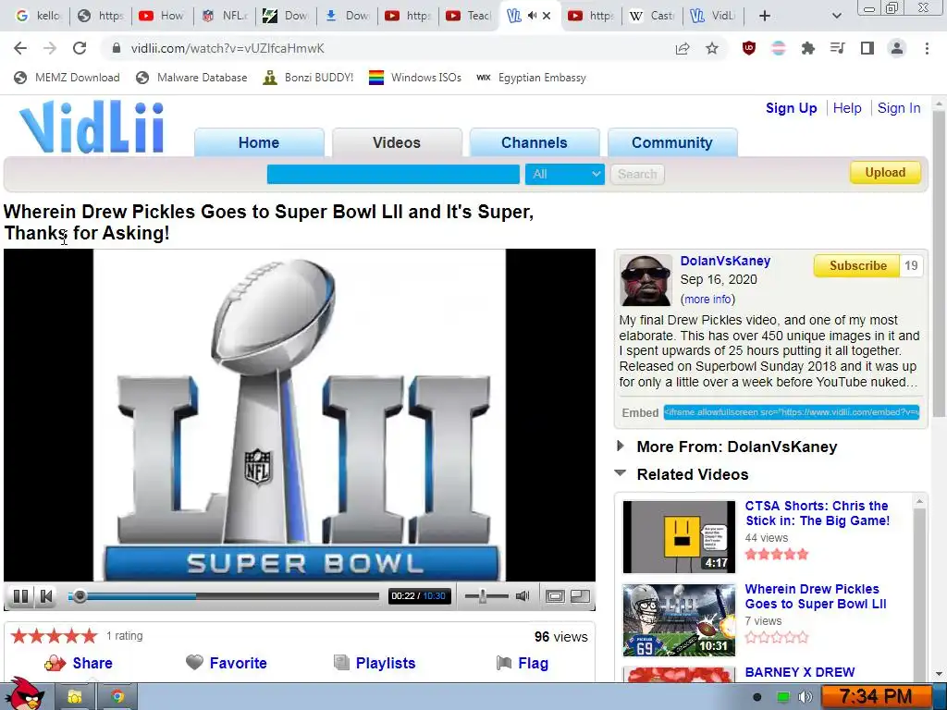
Task: Click the Share heart icon
Action: (x=55, y=663)
